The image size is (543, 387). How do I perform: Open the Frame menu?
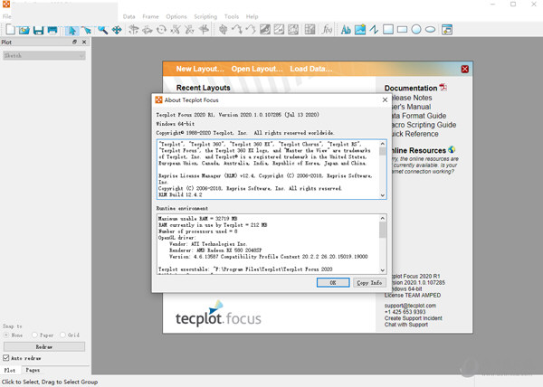[150, 16]
